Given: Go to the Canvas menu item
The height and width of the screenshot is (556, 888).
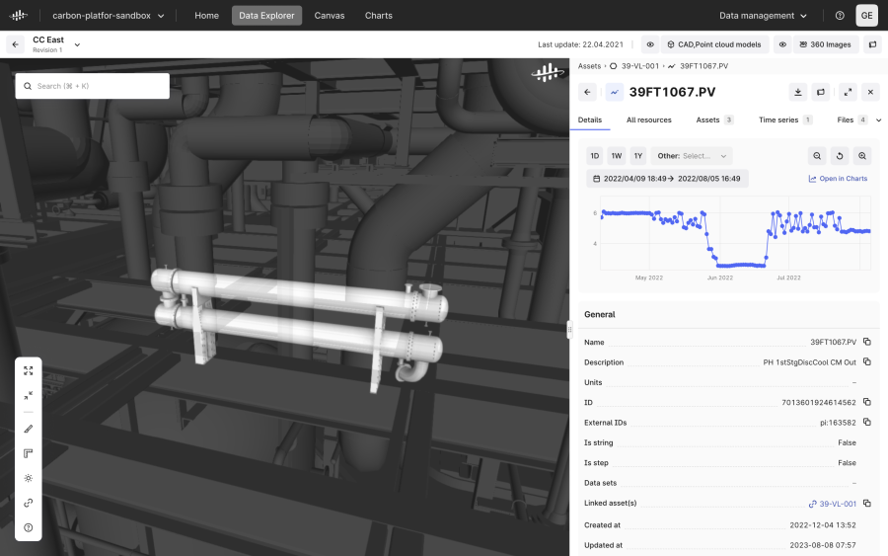Looking at the screenshot, I should tap(330, 16).
